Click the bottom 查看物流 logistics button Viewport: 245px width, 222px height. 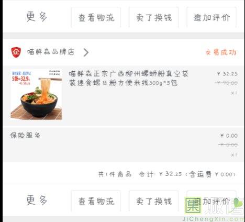(x=96, y=201)
